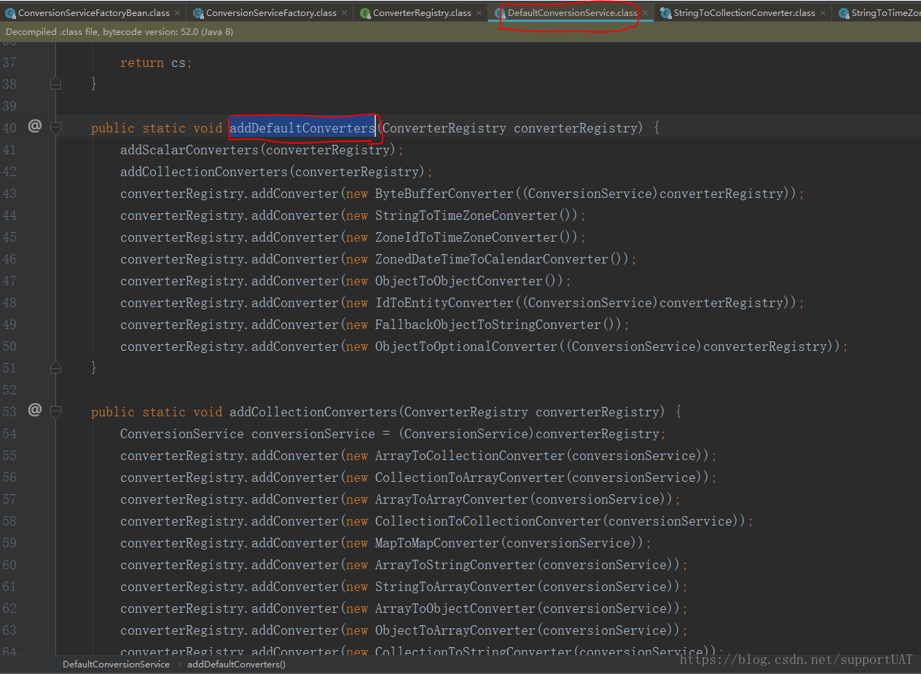Close the DefaultConversionService.class tab
This screenshot has height=674, width=921.
pyautogui.click(x=646, y=13)
